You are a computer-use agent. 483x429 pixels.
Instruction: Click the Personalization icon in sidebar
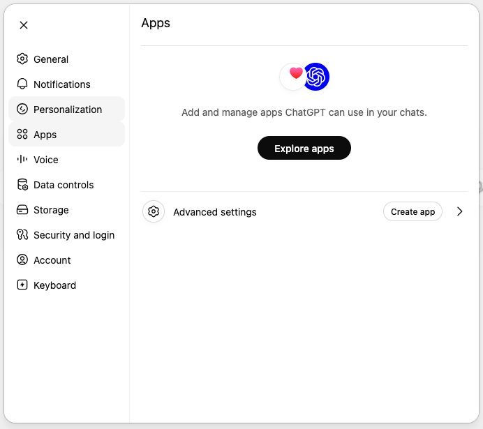coord(22,109)
